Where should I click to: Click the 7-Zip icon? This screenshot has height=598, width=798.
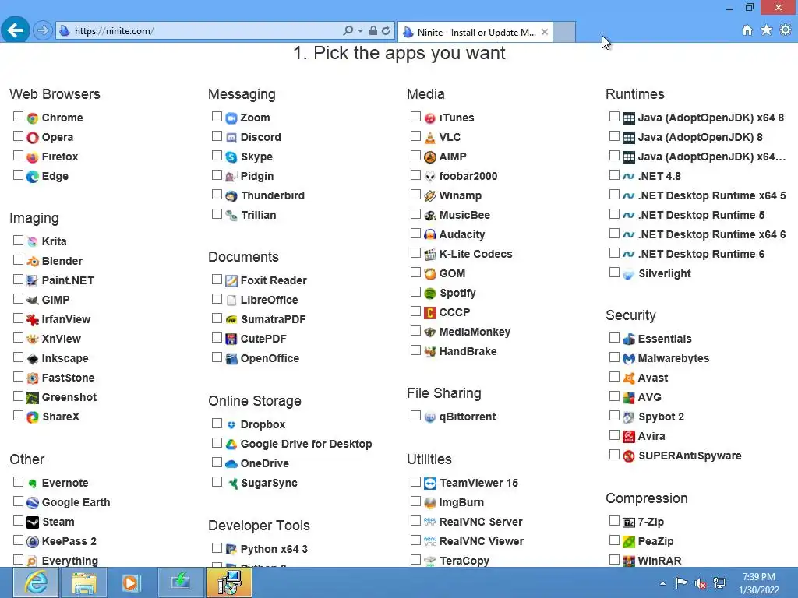(x=629, y=522)
